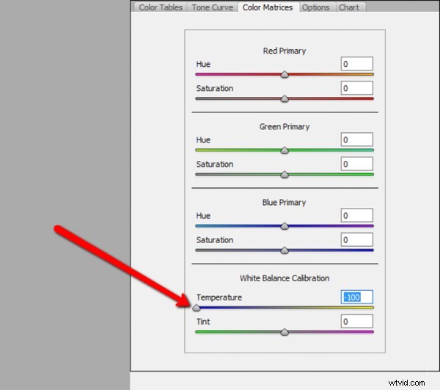This screenshot has width=440, height=390.
Task: Click the Red Primary Saturation slider handle
Action: pos(285,98)
